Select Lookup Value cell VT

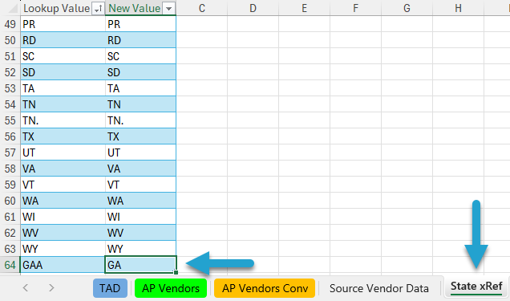(x=63, y=185)
